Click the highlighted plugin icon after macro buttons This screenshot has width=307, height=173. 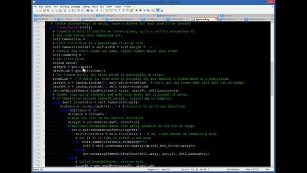click(158, 10)
